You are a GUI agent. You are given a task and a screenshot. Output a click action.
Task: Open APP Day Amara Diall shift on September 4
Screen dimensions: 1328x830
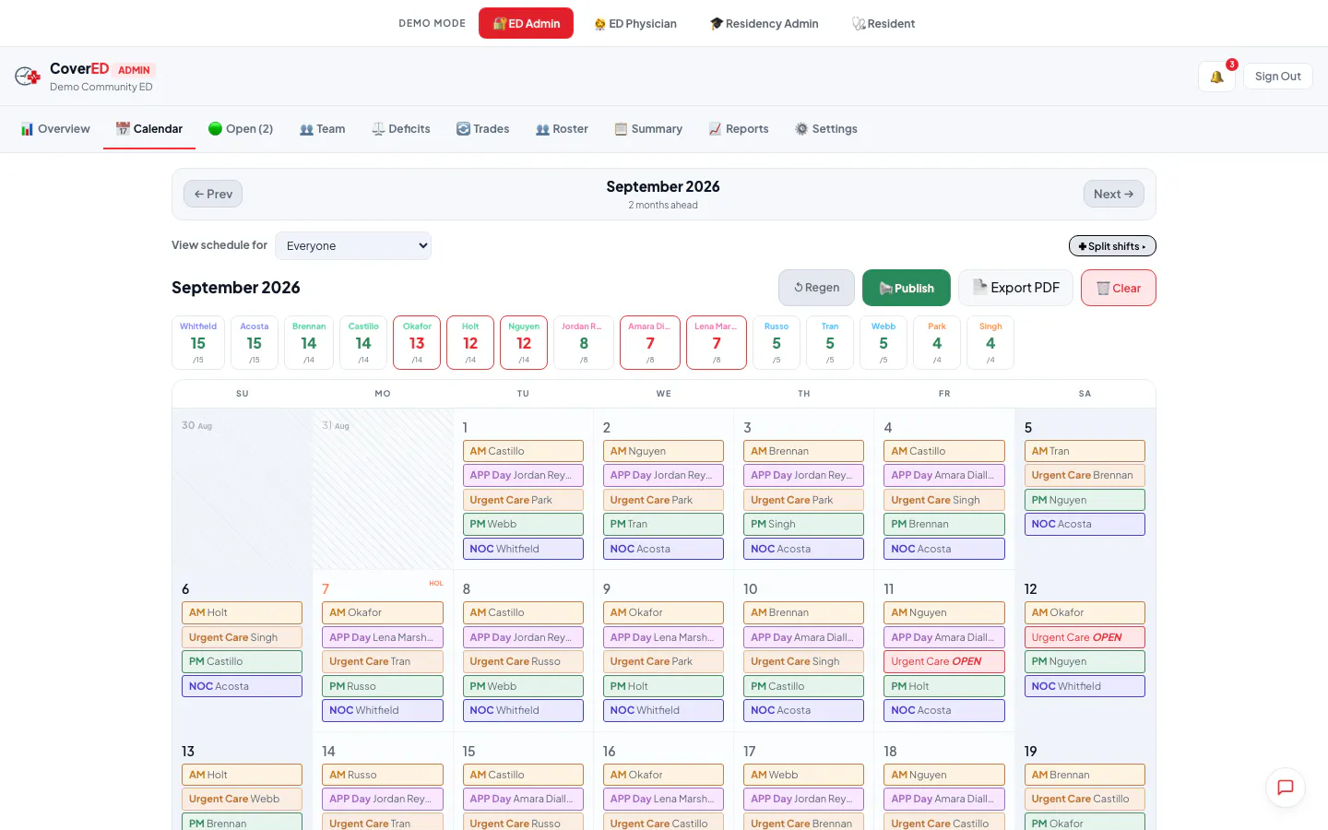click(x=944, y=475)
